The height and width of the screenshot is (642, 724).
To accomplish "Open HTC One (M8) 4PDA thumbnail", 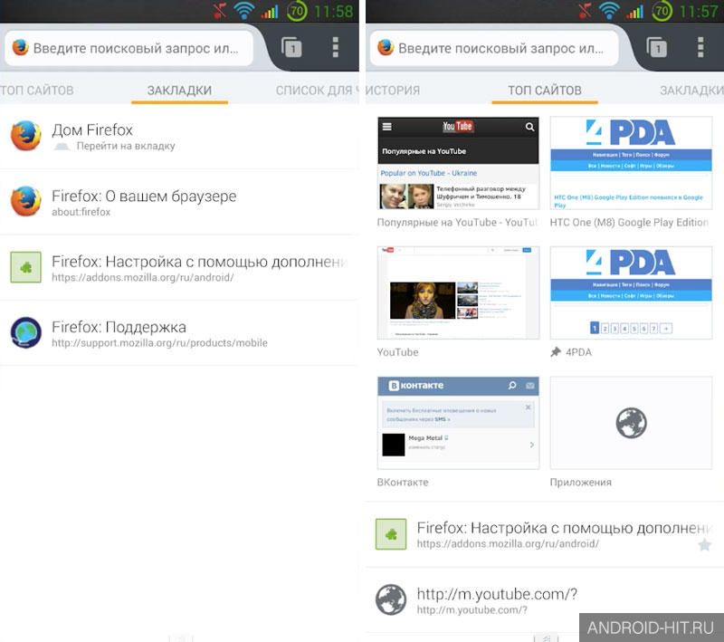I will point(631,163).
